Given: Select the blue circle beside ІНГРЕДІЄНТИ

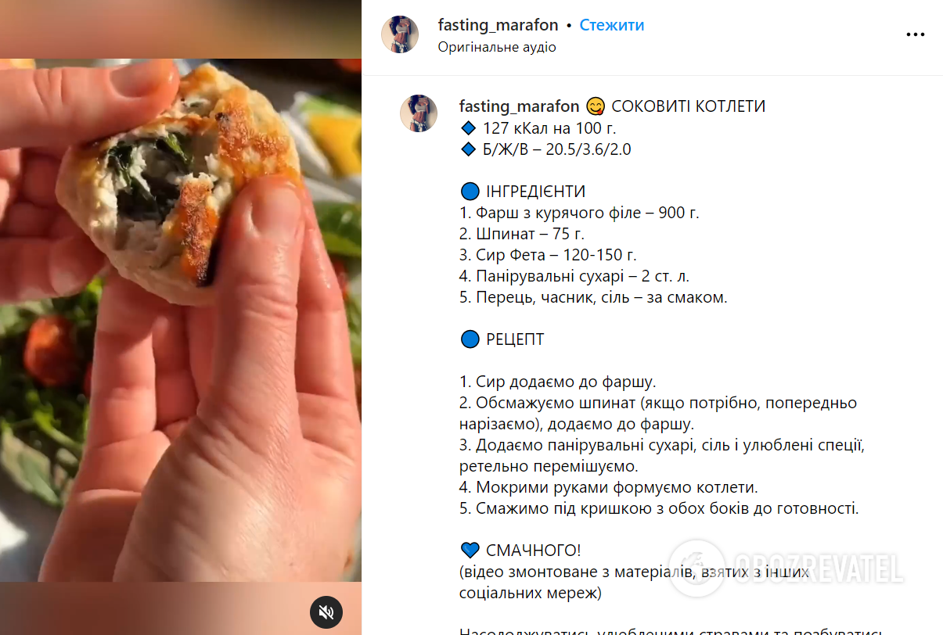Looking at the screenshot, I should [470, 192].
